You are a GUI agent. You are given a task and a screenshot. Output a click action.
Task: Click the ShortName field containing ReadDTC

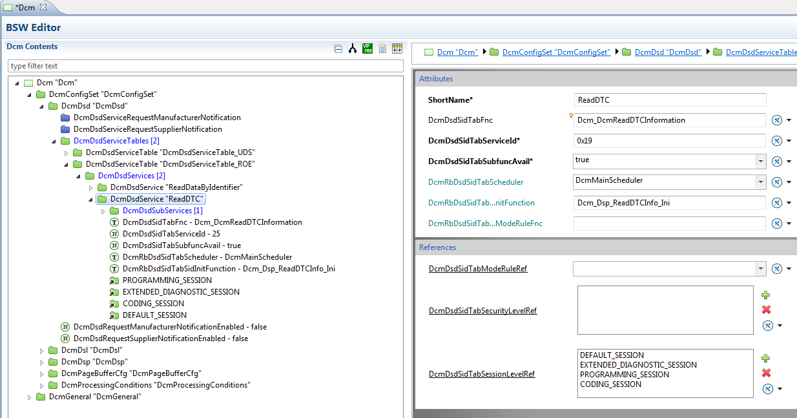click(670, 100)
